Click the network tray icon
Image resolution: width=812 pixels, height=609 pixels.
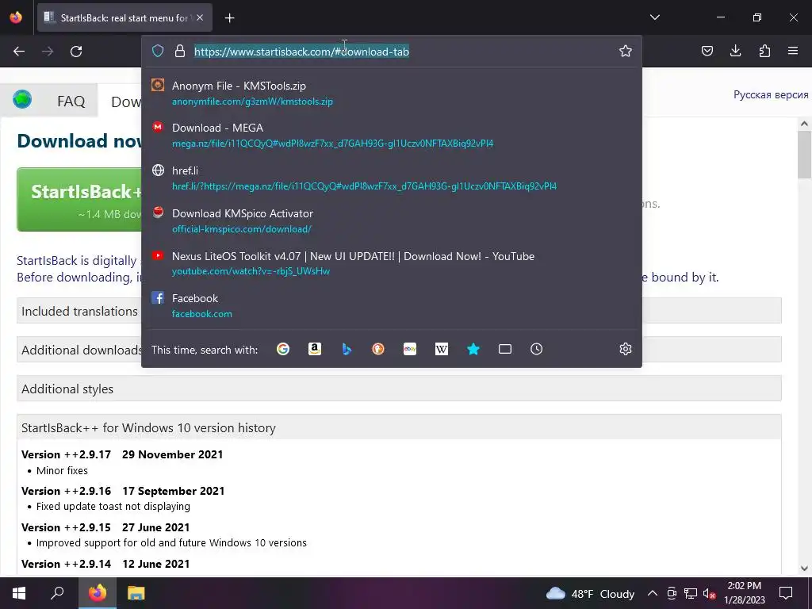(x=691, y=593)
